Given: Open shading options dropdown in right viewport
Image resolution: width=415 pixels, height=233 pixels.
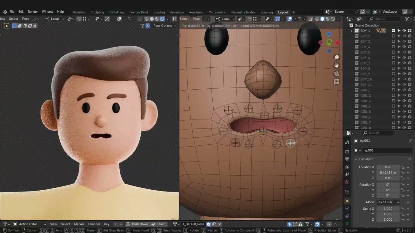Looking at the screenshot, I should tap(338, 19).
